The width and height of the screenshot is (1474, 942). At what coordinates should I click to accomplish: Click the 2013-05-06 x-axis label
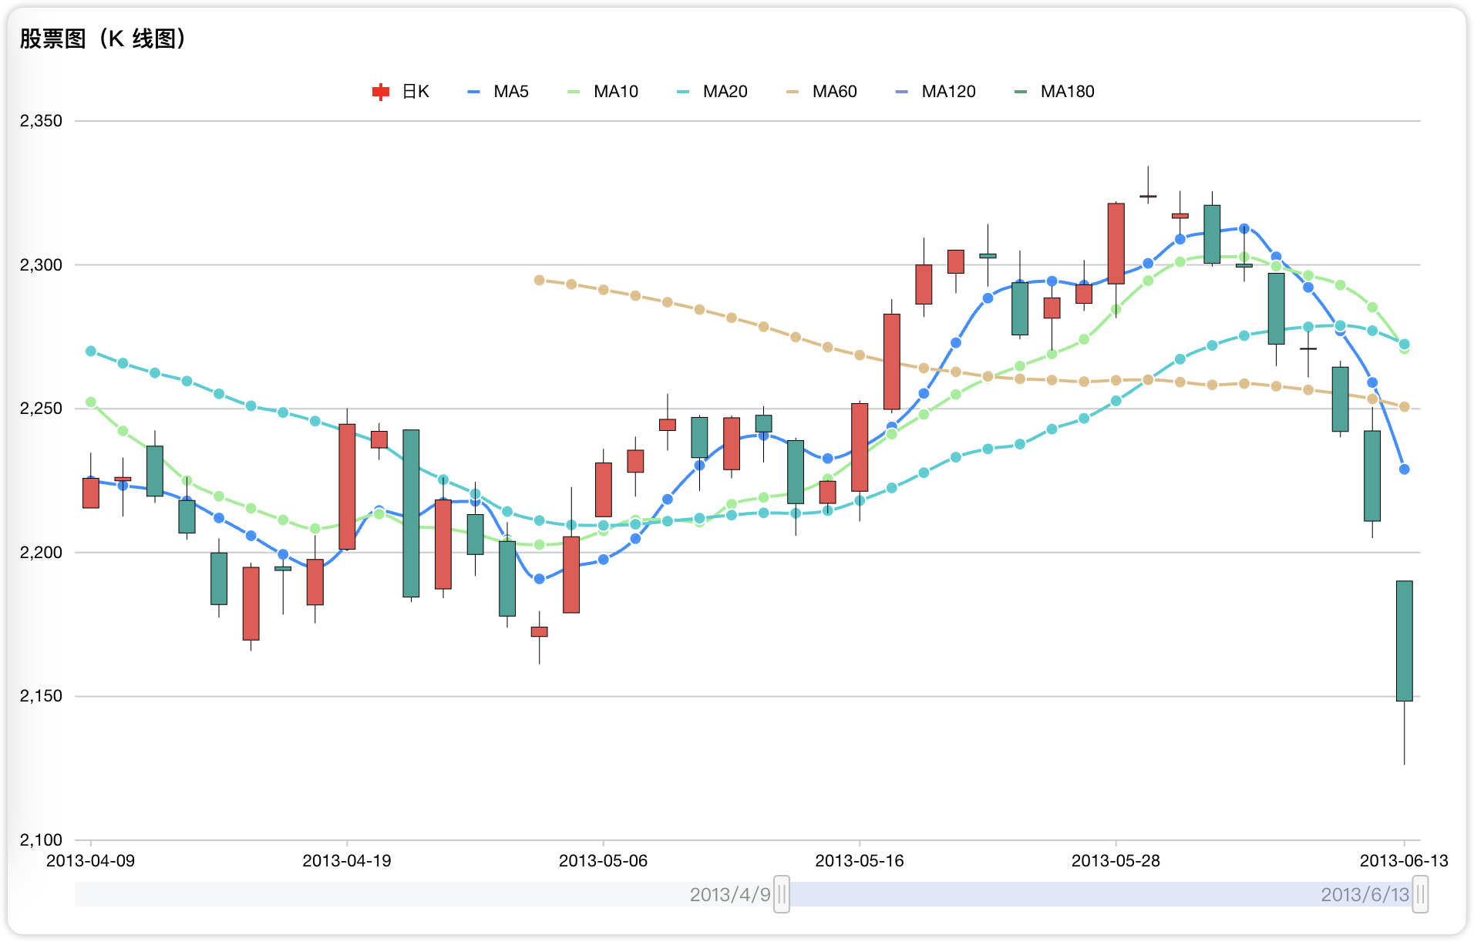pos(604,861)
